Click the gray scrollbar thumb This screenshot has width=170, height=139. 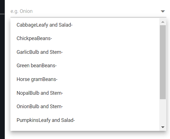click(163, 62)
